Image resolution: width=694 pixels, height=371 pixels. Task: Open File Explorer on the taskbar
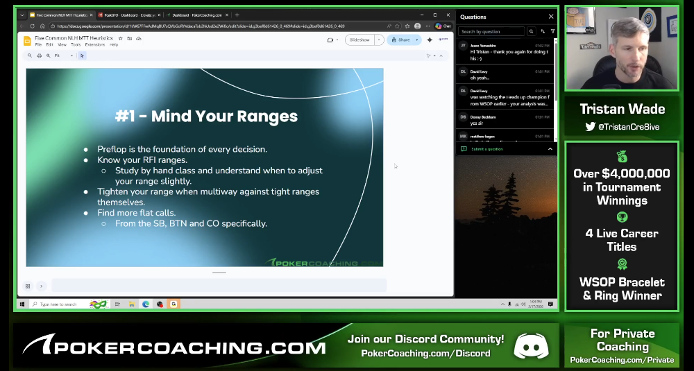[x=131, y=304]
